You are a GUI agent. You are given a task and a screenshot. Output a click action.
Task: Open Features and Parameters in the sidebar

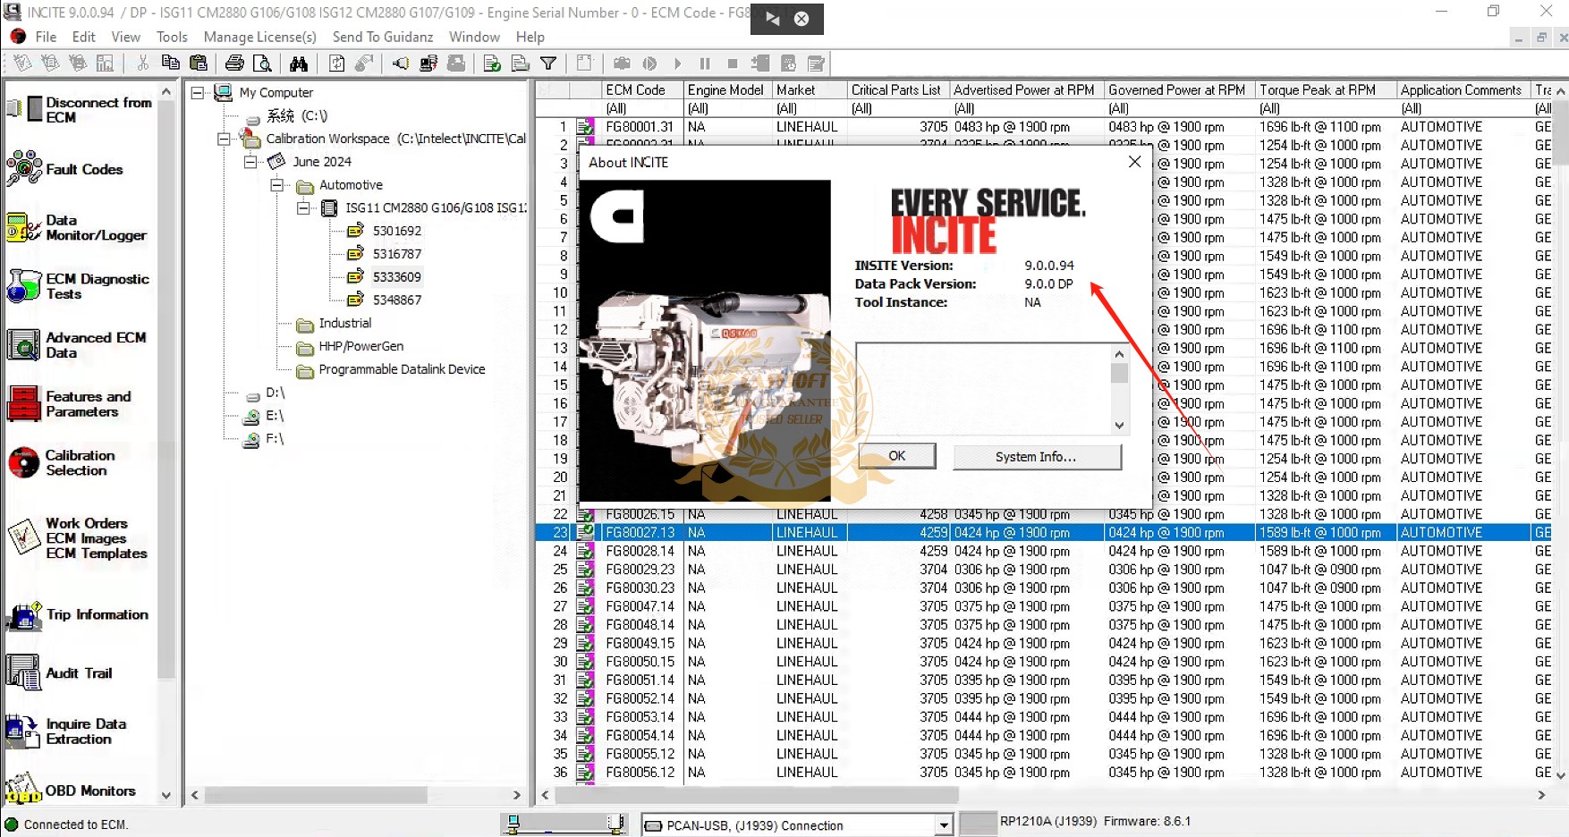(70, 404)
